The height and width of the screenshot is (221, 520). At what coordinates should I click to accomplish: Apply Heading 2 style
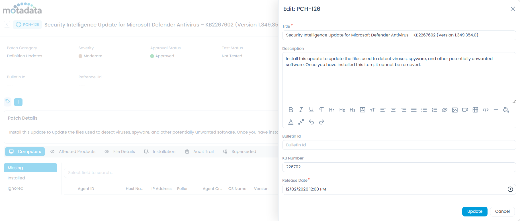(x=342, y=110)
